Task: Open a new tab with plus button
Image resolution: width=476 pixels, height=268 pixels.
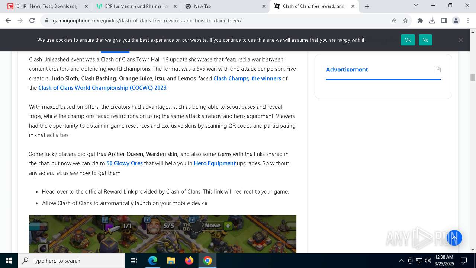Action: (x=367, y=6)
